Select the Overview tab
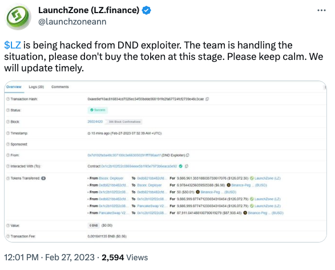 (x=14, y=87)
